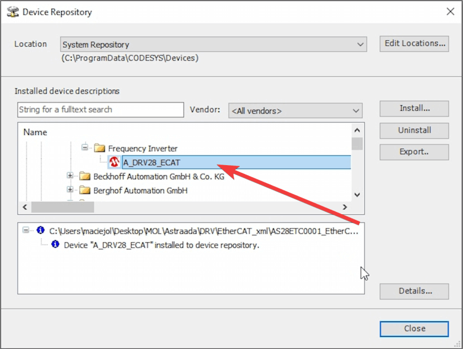
Task: Expand the Berghof Automation GmbH node
Action: [x=70, y=189]
